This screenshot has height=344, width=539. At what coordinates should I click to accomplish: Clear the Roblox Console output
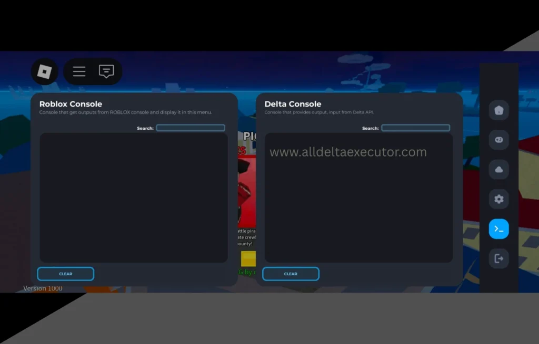pos(65,274)
